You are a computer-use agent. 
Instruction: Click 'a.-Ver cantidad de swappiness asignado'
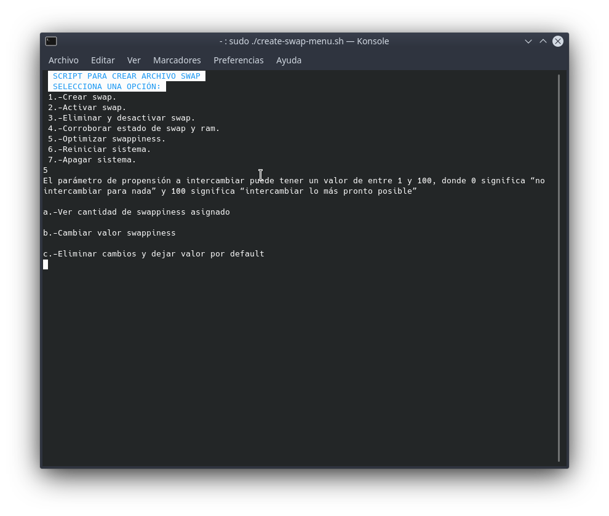(x=137, y=212)
